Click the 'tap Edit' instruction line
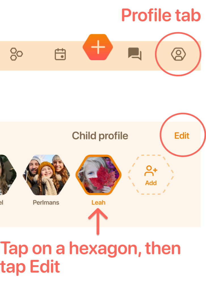This screenshot has width=206, height=283. click(x=30, y=267)
